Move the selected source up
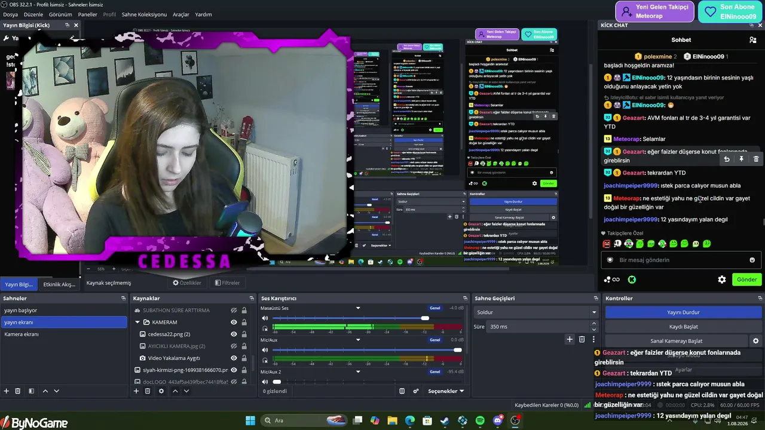Screen dimensions: 765x430 175,391
